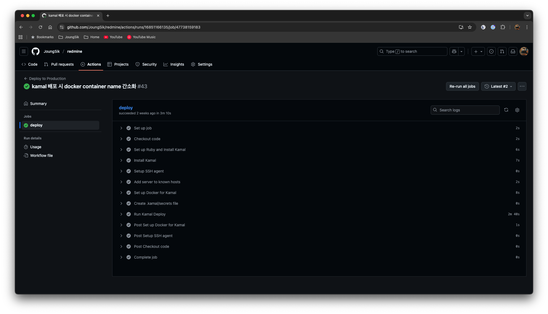Switch to the Settings tab
Viewport: 548px width, 314px height.
point(201,64)
